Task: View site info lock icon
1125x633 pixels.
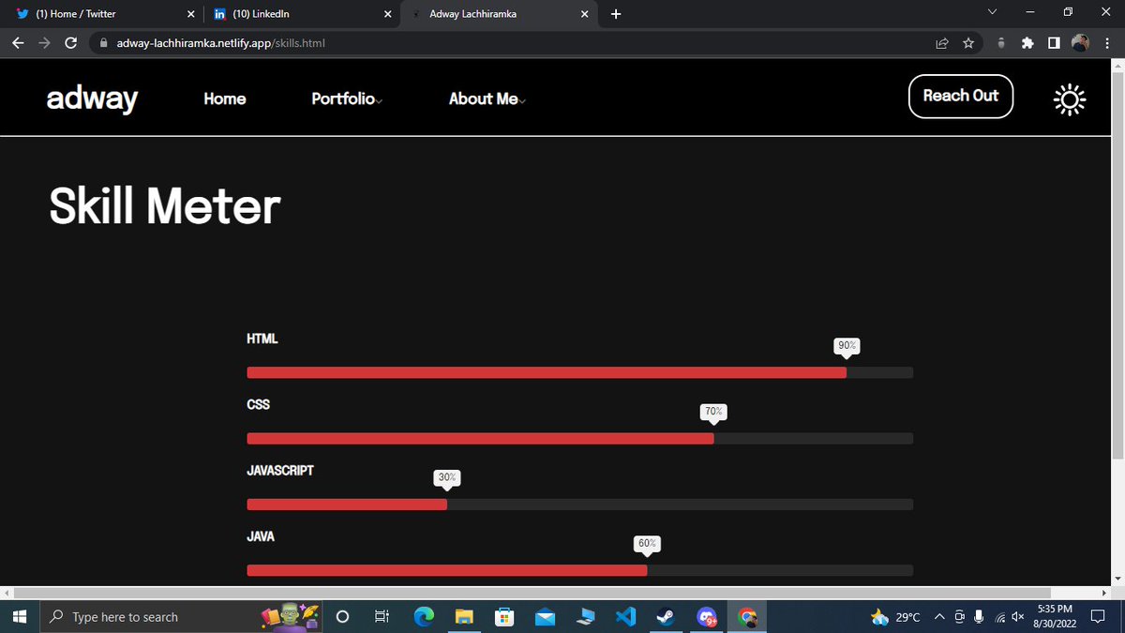Action: click(x=103, y=43)
